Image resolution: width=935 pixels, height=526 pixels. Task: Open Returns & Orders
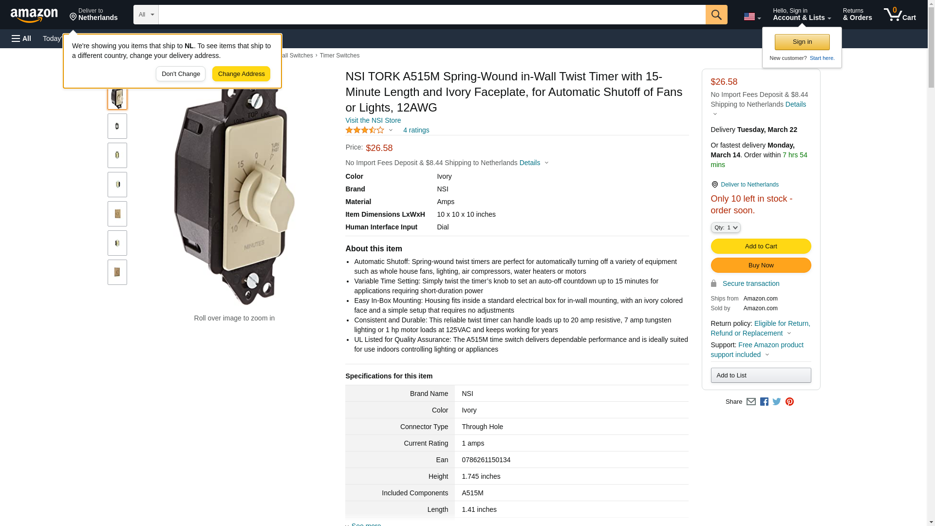(x=857, y=15)
